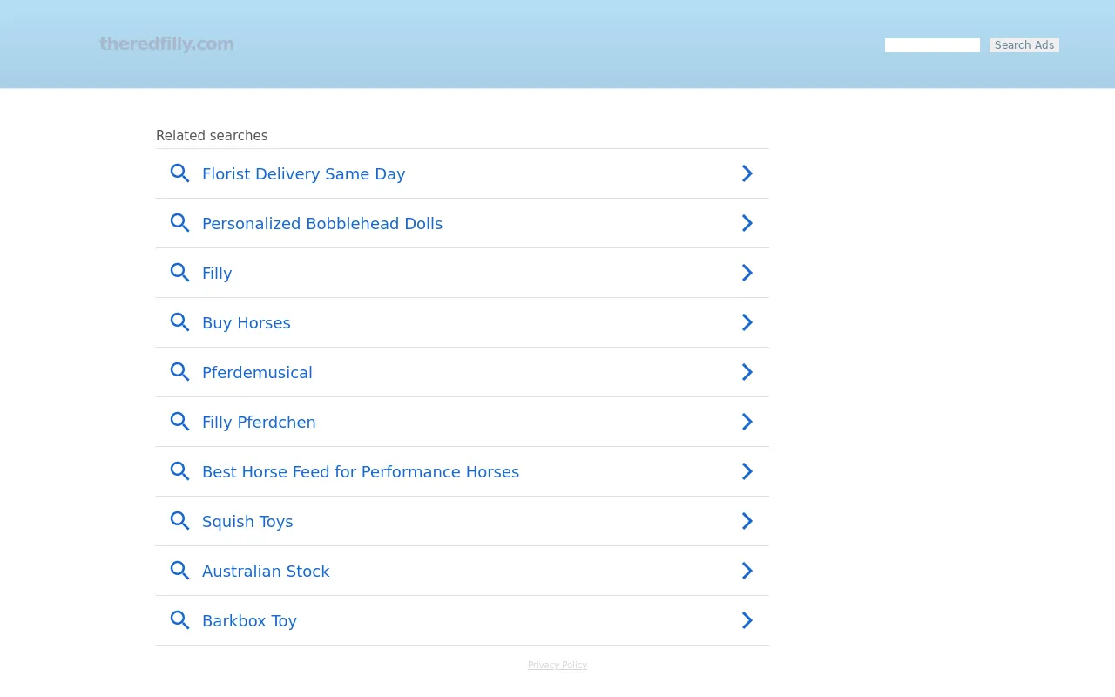Click the search icon beside Filly Pferdchen
The image size is (1115, 697).
coord(179,422)
